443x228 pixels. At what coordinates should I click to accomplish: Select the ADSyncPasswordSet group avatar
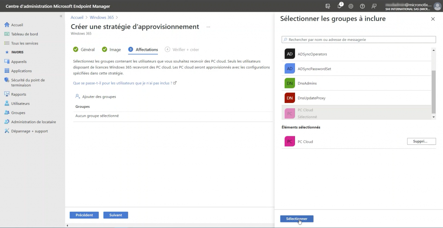tap(289, 69)
